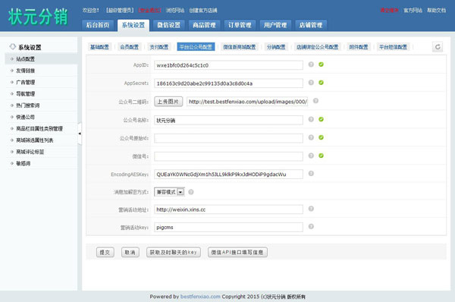Open 友情链接 in the sidebar

(42, 71)
